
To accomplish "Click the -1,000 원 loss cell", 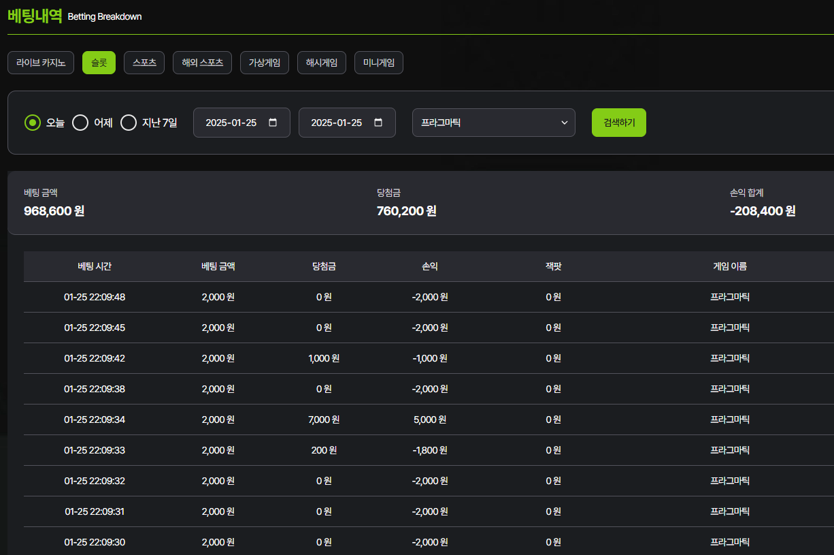I will [430, 358].
